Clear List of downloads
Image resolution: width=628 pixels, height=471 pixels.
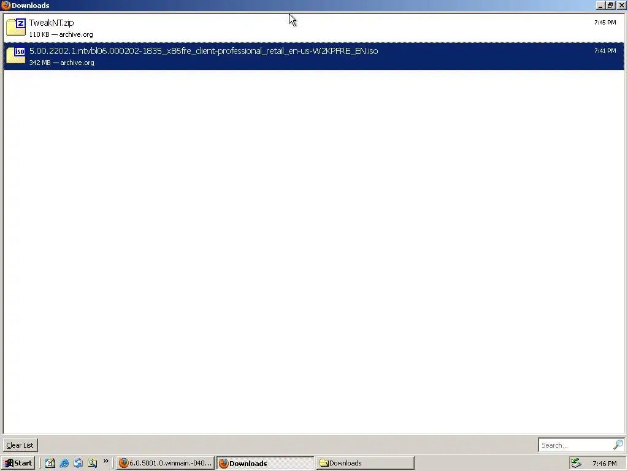click(20, 445)
